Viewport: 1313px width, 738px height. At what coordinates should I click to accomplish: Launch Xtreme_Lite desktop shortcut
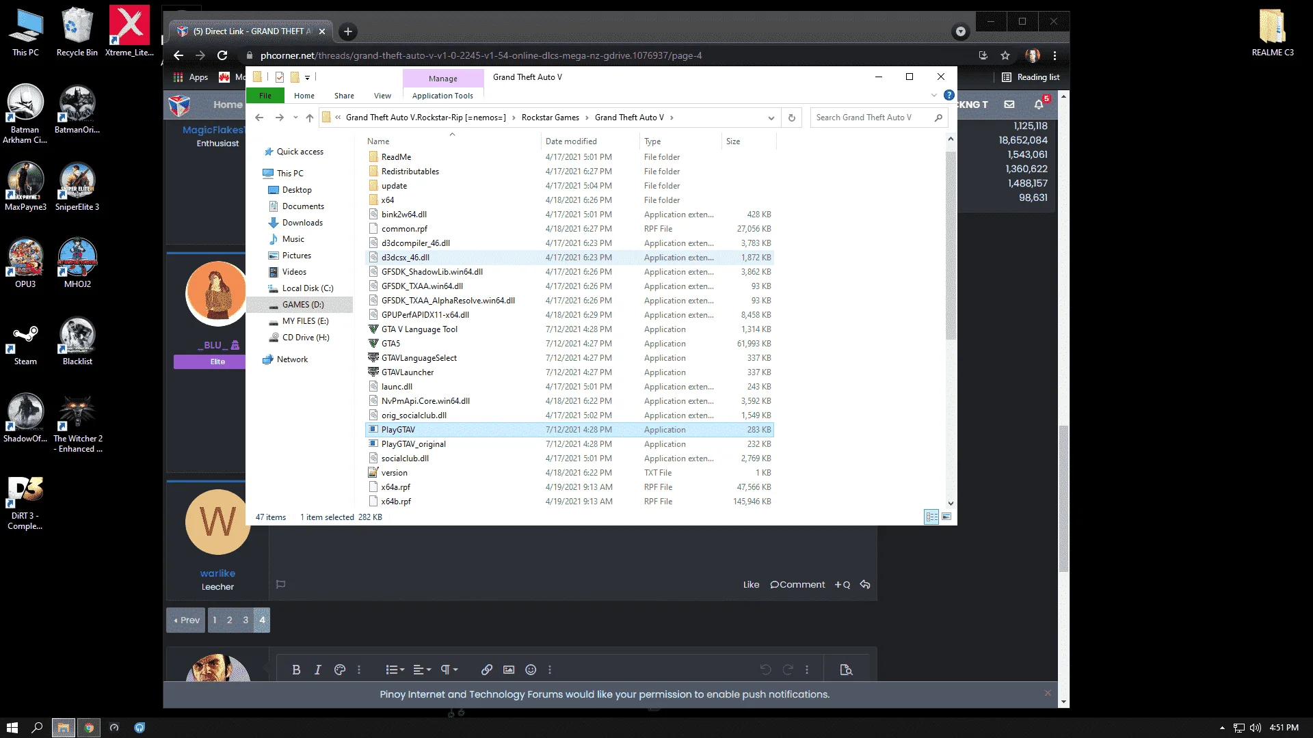(129, 32)
